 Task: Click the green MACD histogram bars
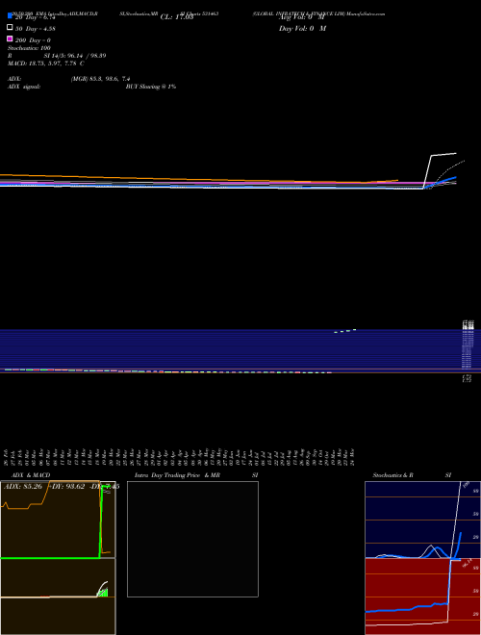tap(103, 593)
